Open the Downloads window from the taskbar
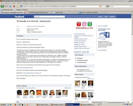 pos(72,104)
